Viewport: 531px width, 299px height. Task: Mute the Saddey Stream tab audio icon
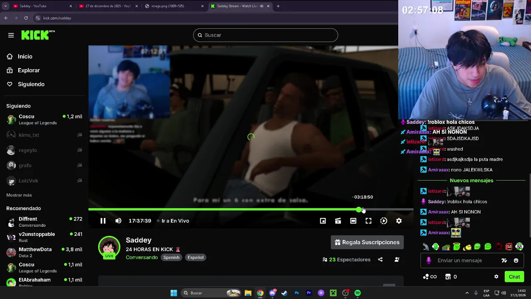point(261,6)
